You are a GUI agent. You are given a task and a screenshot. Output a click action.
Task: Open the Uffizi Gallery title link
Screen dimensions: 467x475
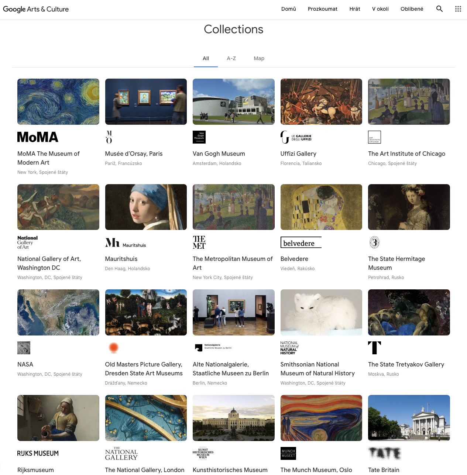[x=298, y=154]
